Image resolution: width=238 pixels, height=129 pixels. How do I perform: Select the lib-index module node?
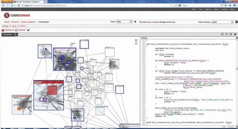(x=22, y=105)
